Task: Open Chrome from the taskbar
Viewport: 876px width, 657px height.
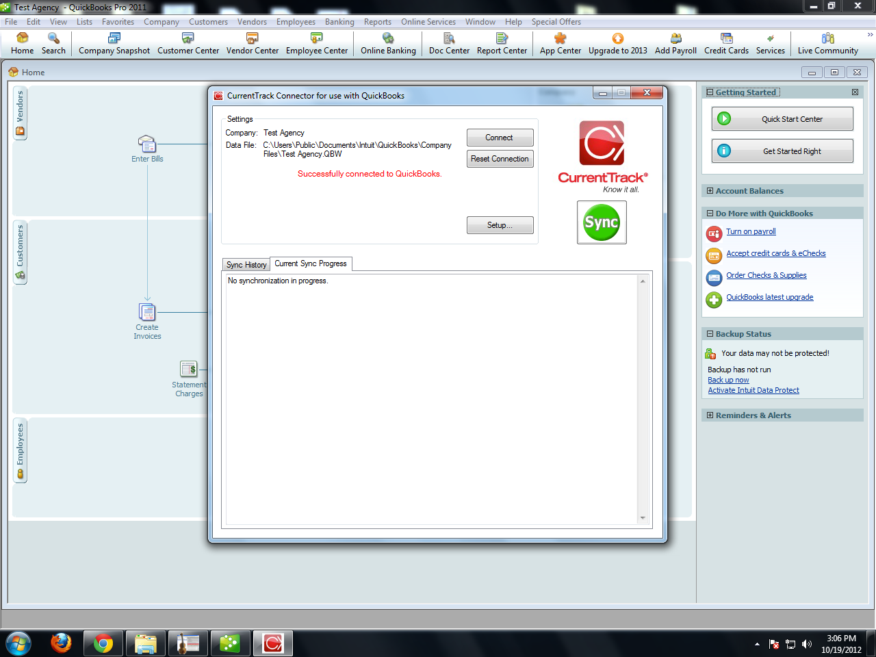Action: click(x=103, y=643)
